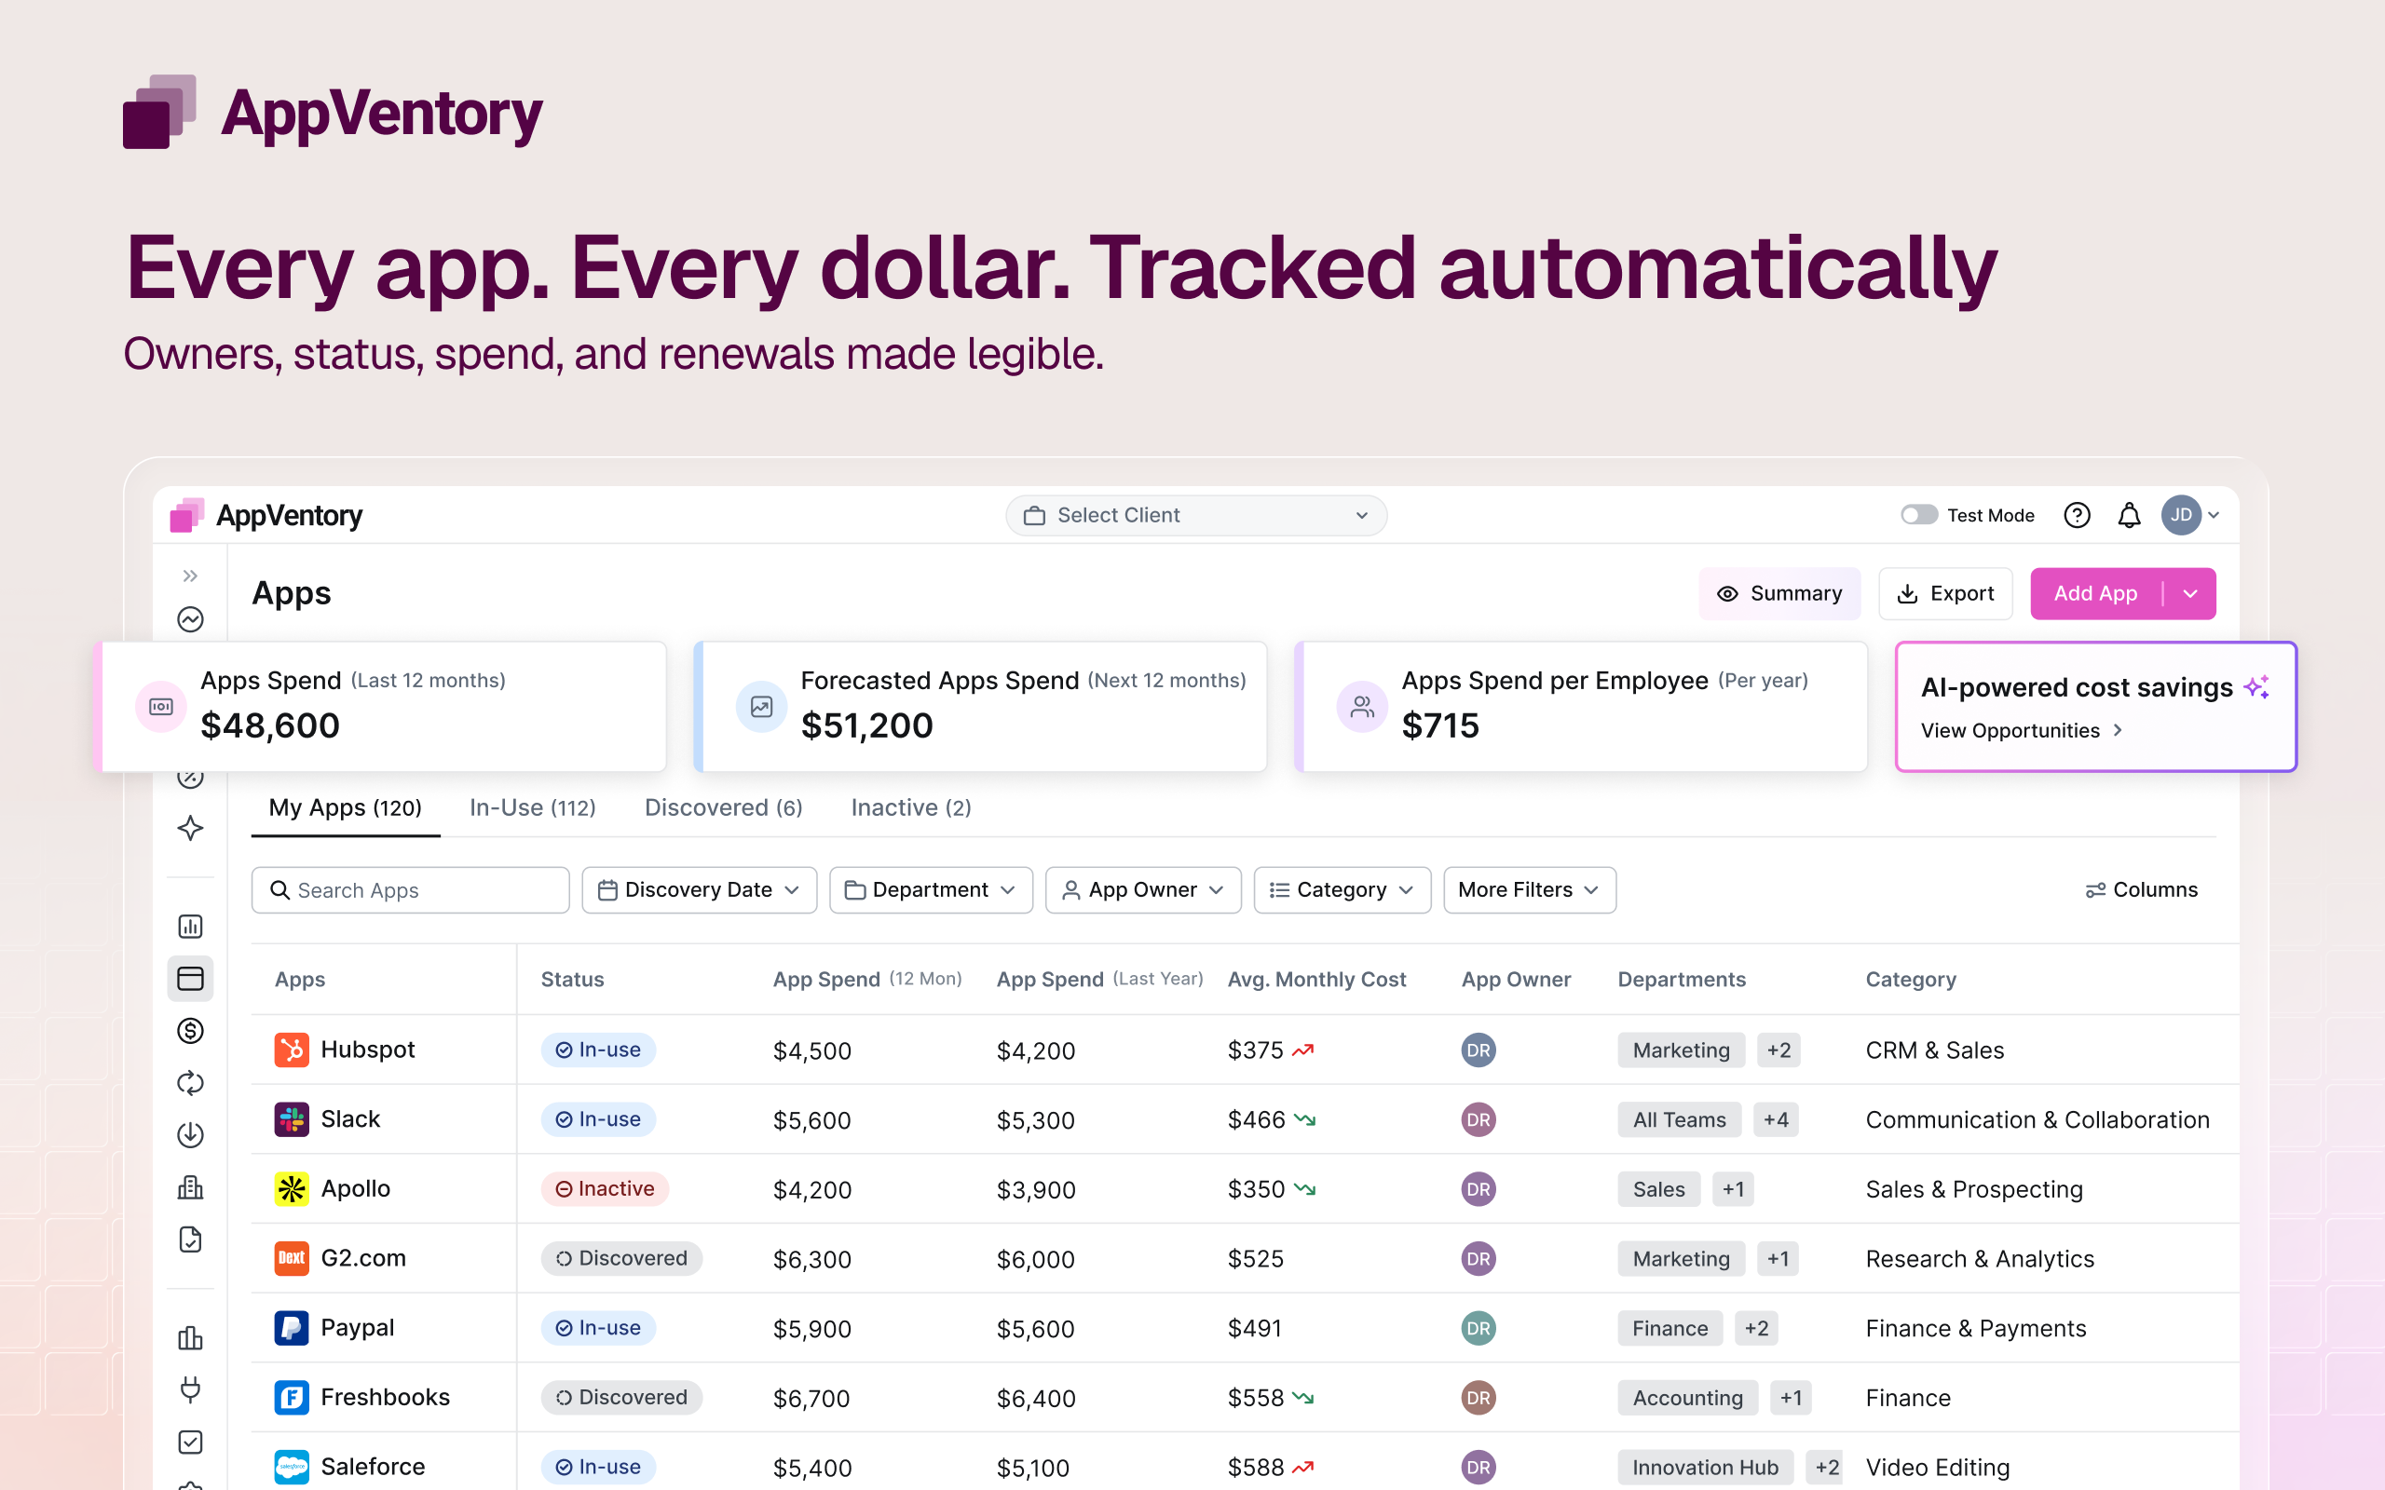Viewport: 2385px width, 1490px height.
Task: Open the Columns settings button
Action: tap(2142, 890)
